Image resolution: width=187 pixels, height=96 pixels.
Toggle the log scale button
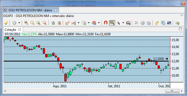coord(128,23)
